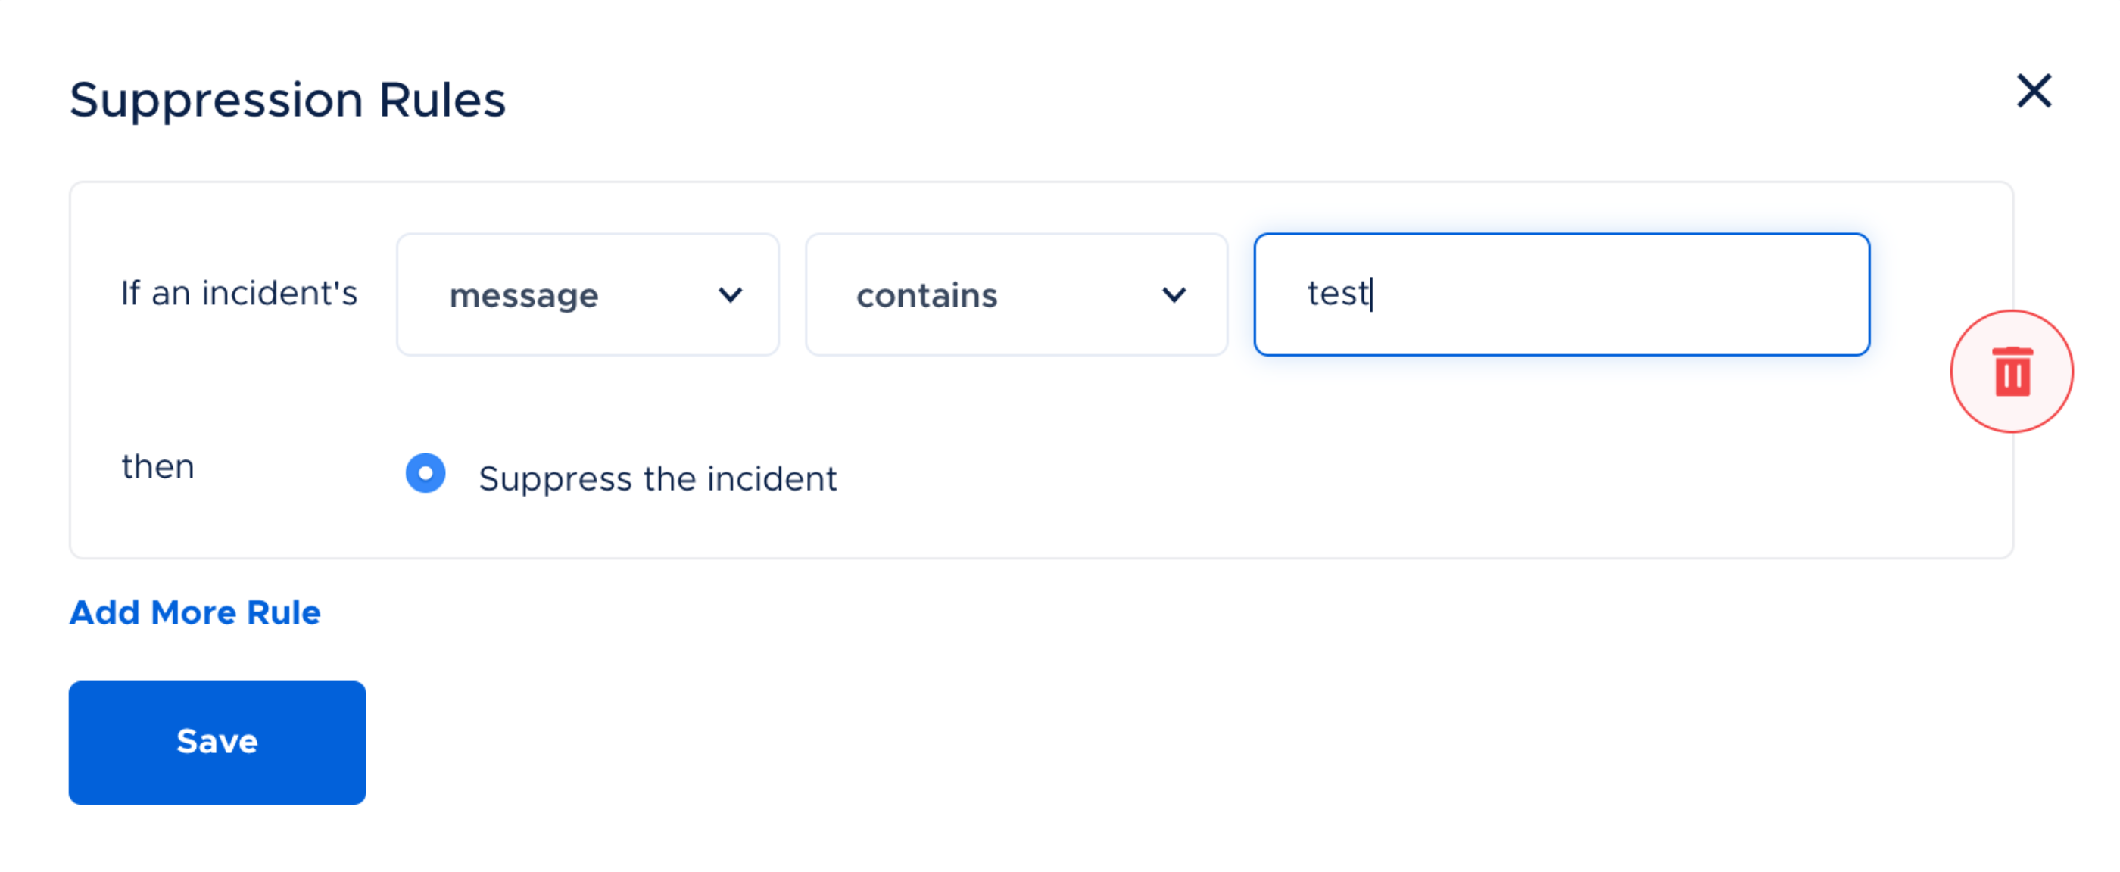The image size is (2120, 872).
Task: Click the If an incident's label
Action: tap(238, 293)
